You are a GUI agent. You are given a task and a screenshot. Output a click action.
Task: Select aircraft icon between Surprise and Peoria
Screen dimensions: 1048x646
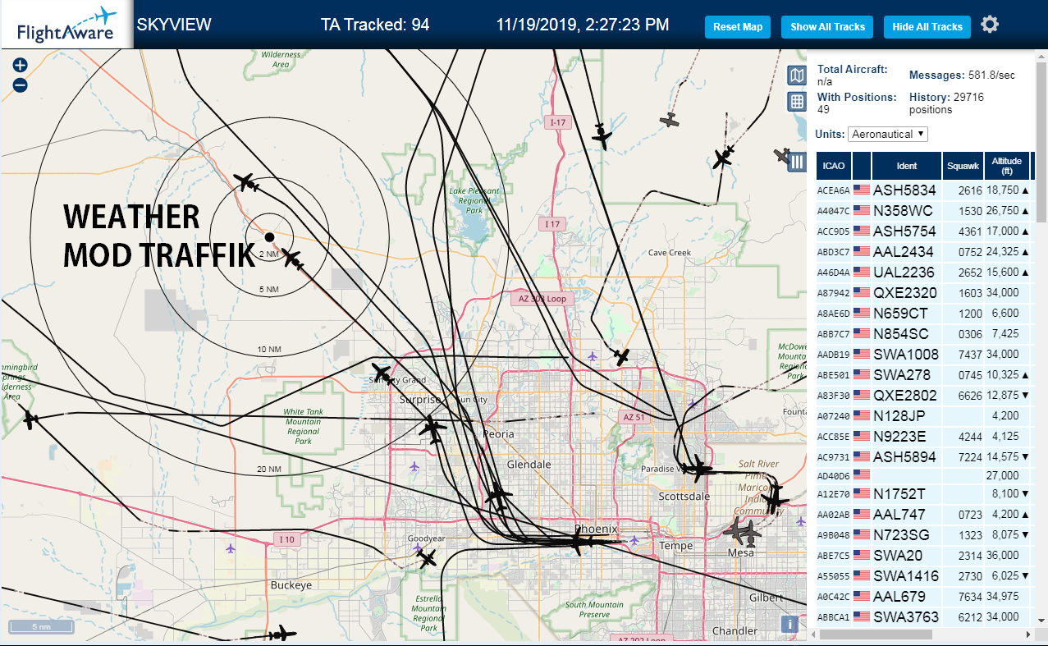point(432,428)
